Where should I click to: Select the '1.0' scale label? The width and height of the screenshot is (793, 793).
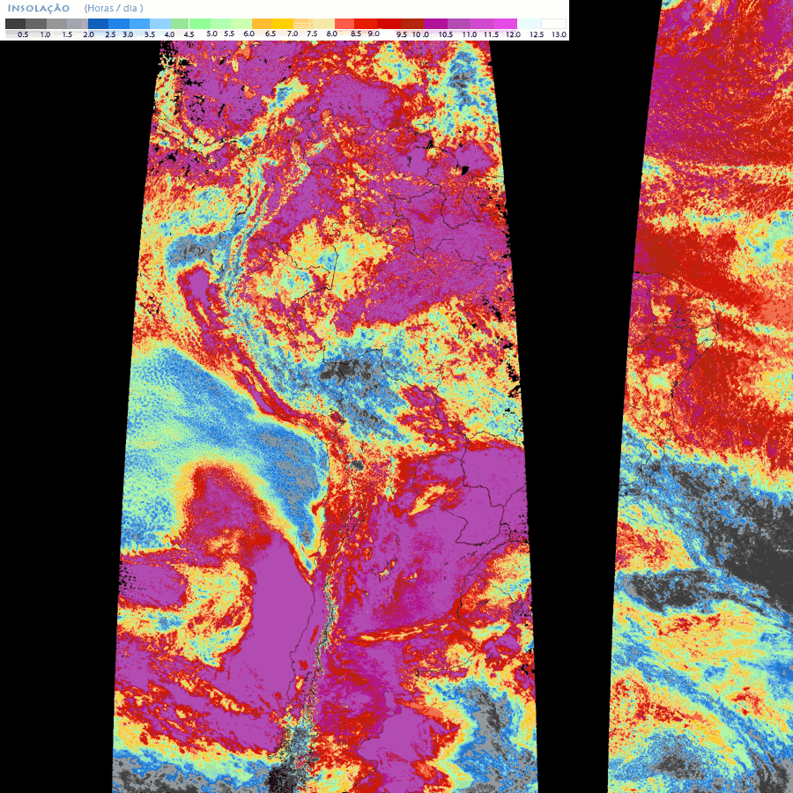coord(45,34)
